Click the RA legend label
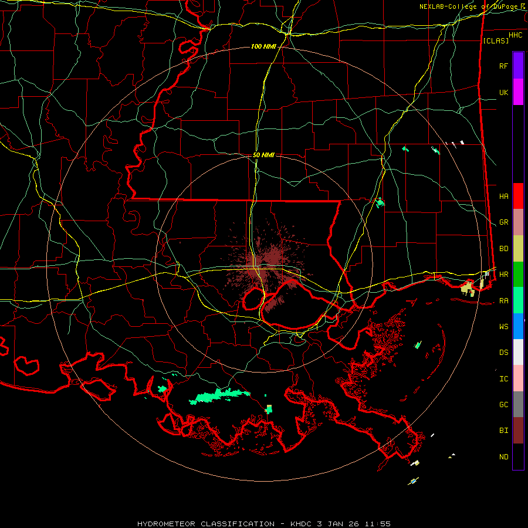The width and height of the screenshot is (528, 528). click(503, 301)
